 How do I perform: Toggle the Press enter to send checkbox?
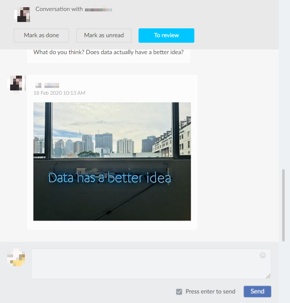click(179, 292)
